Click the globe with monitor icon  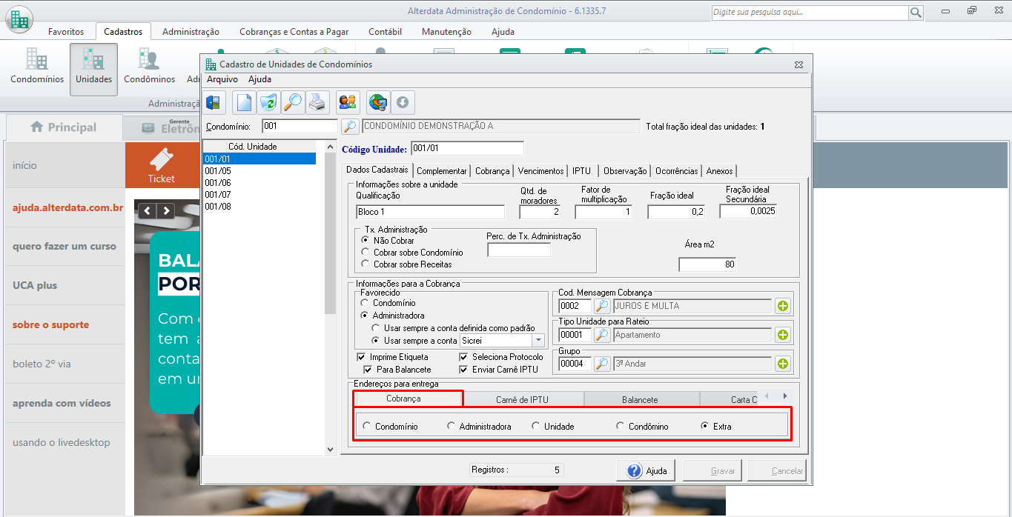(378, 102)
